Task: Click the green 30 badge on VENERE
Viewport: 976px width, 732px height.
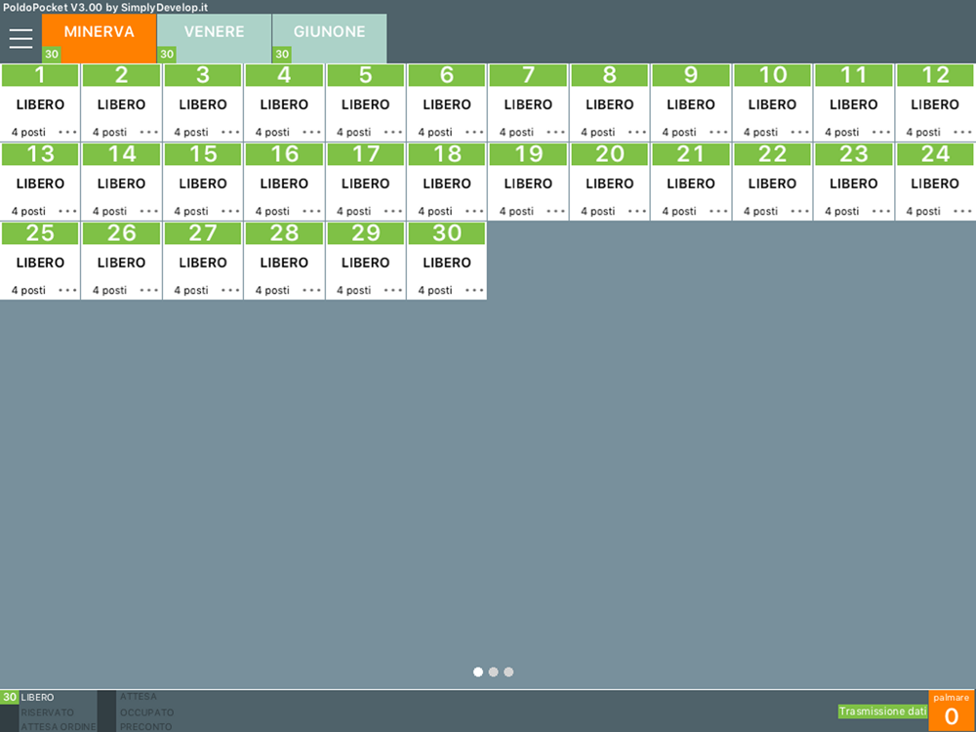Action: coord(167,54)
